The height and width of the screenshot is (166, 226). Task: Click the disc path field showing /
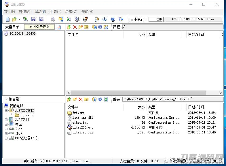(x=173, y=27)
